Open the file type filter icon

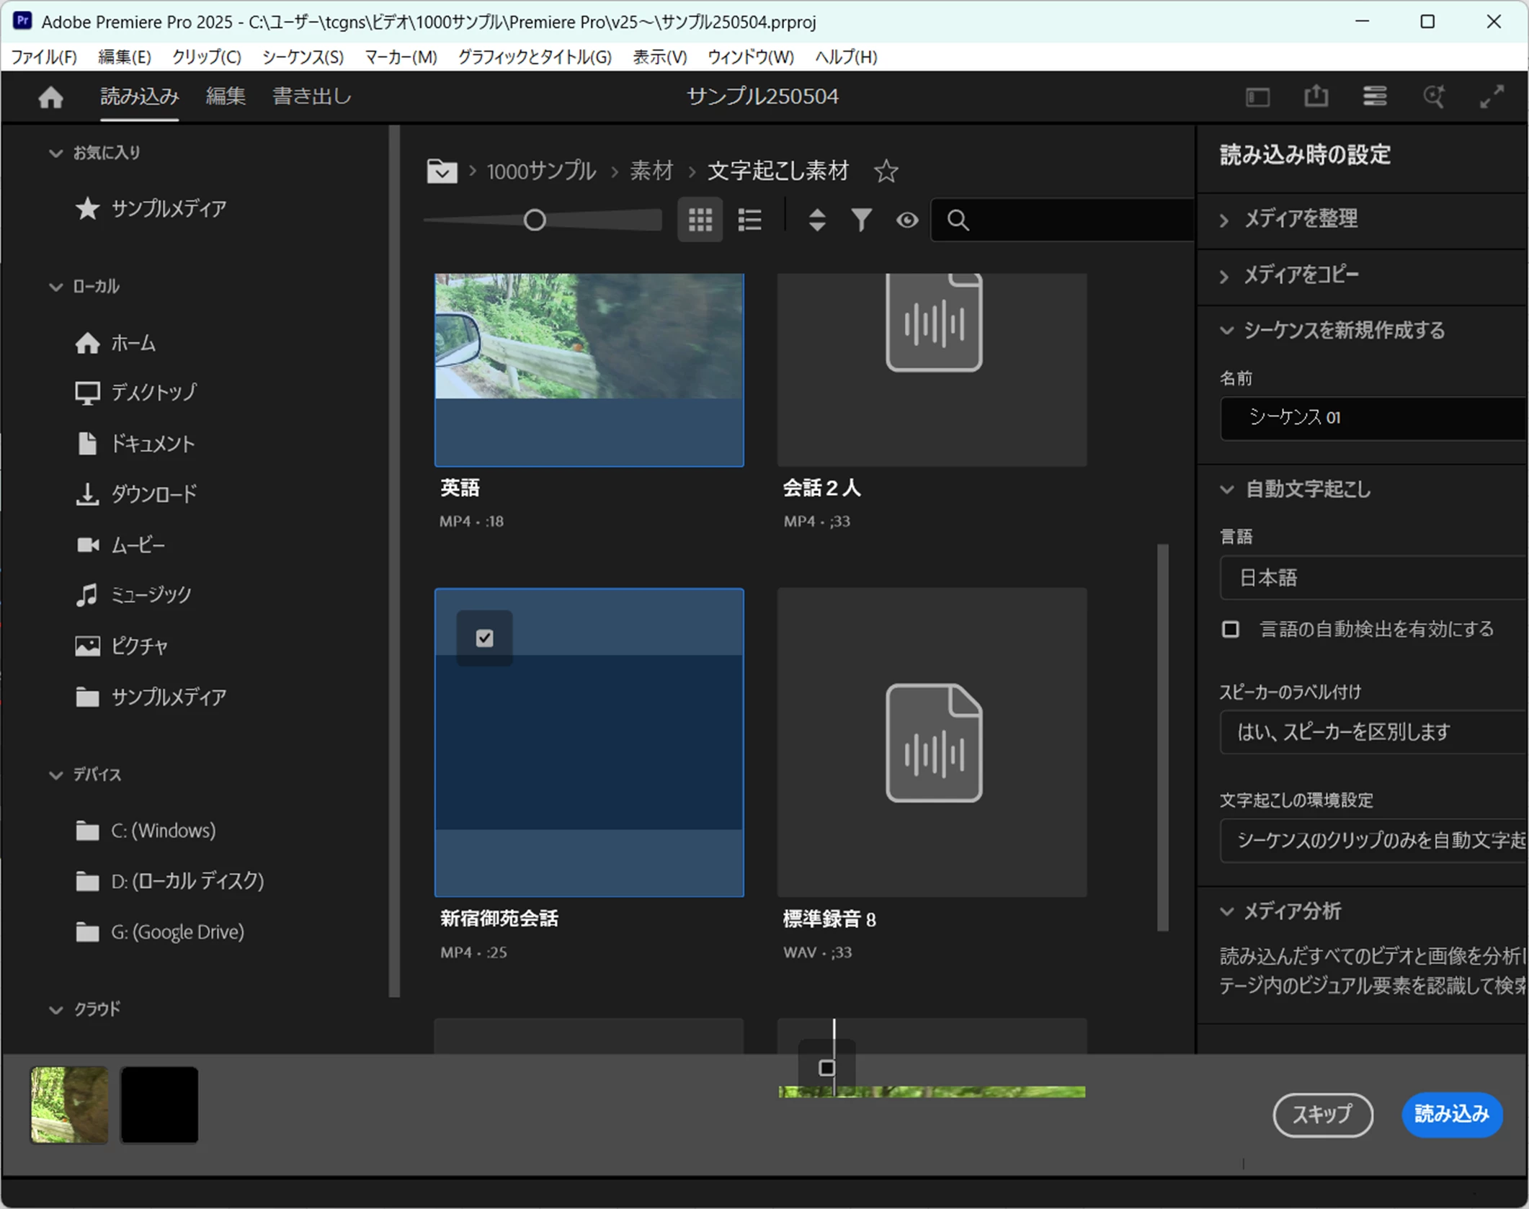pos(861,220)
